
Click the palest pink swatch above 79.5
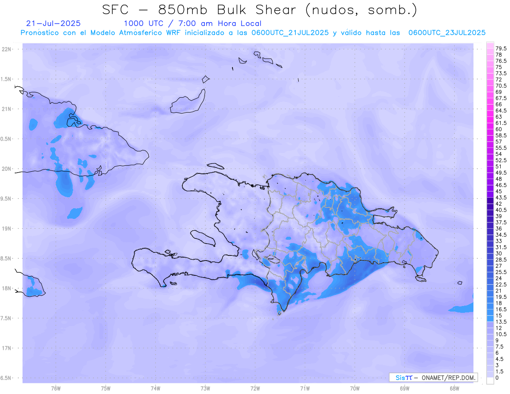coord(490,45)
